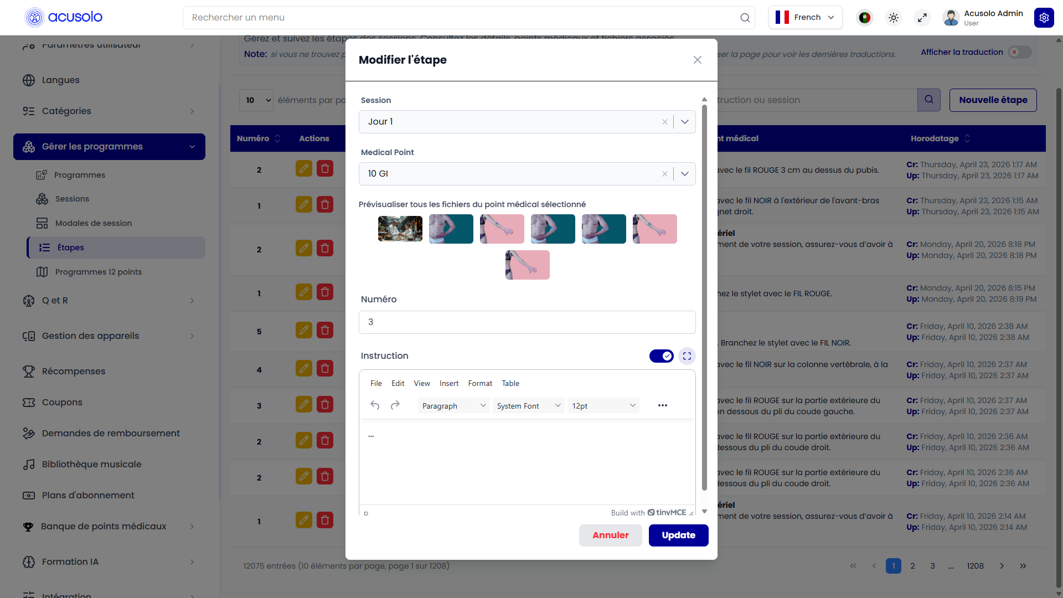The width and height of the screenshot is (1063, 598).
Task: Open the Medical Point dropdown arrow
Action: [684, 174]
